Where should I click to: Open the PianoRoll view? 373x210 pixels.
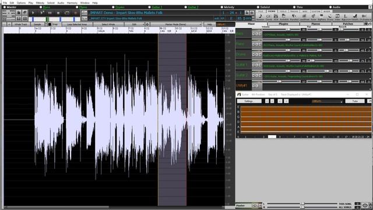pyautogui.click(x=294, y=17)
